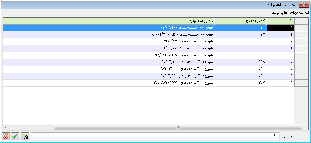This screenshot has width=311, height=143.
Task: Confirm selection with green checkmark button
Action: (15, 136)
